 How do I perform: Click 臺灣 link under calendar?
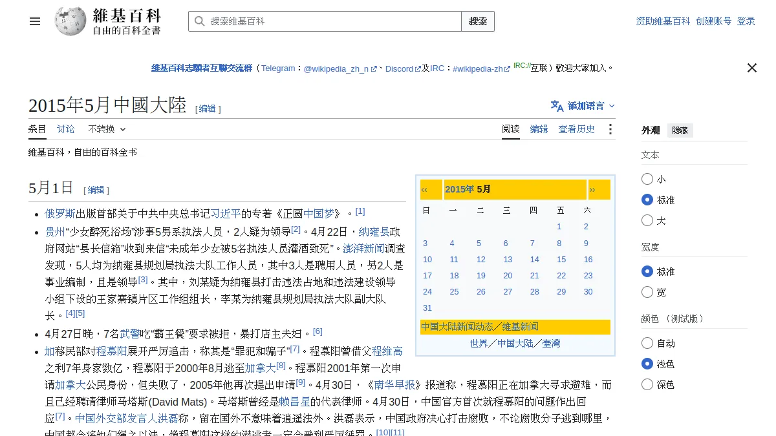[x=552, y=344]
